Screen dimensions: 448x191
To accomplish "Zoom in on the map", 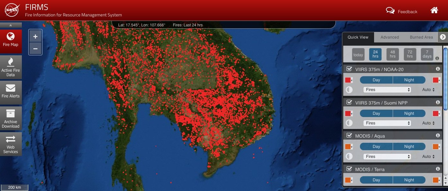I will pos(35,37).
